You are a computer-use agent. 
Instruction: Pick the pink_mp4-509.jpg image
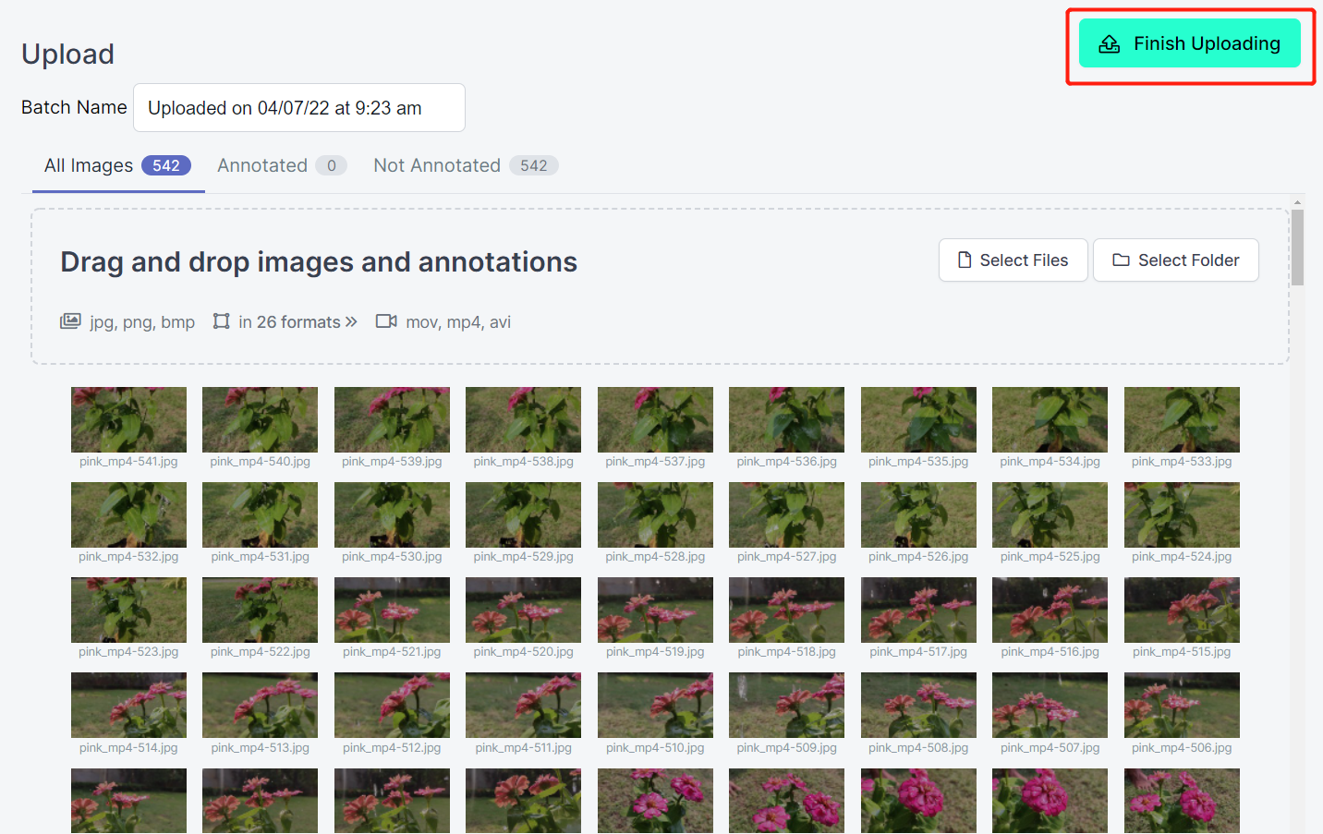tap(787, 706)
